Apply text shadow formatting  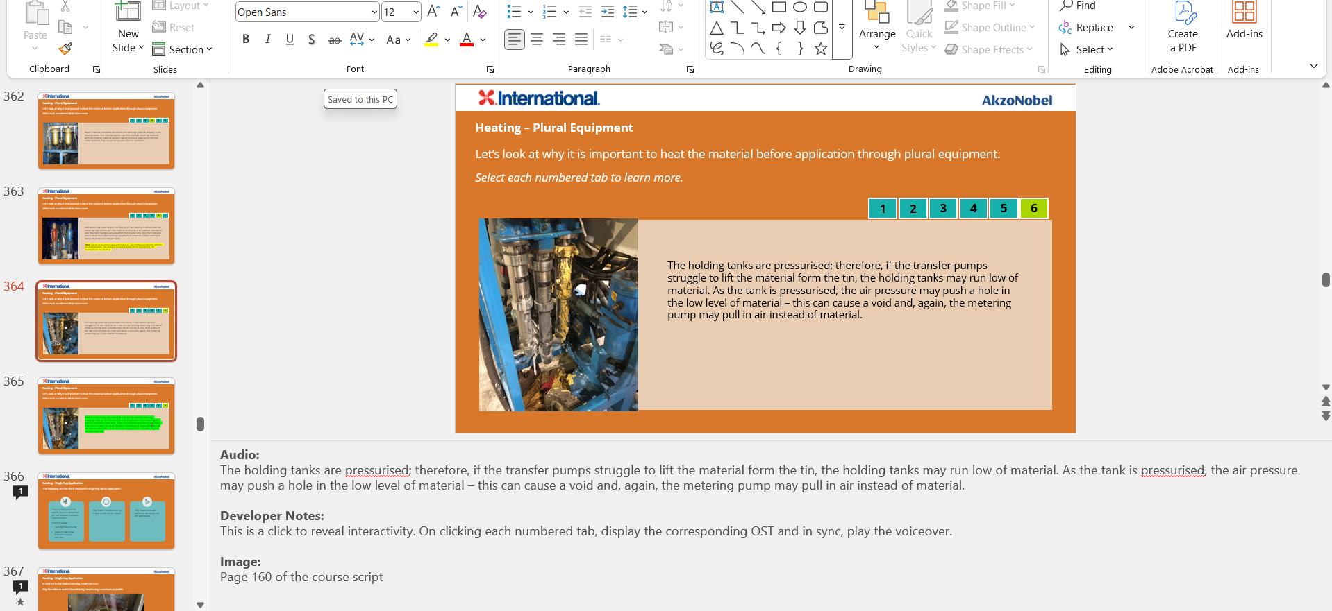coord(312,40)
